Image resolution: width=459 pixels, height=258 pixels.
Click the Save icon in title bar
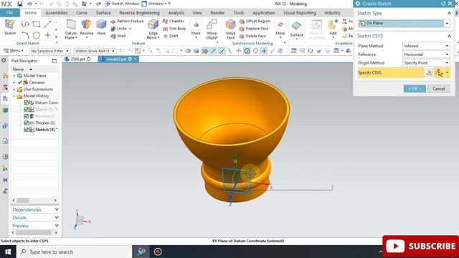19,4
